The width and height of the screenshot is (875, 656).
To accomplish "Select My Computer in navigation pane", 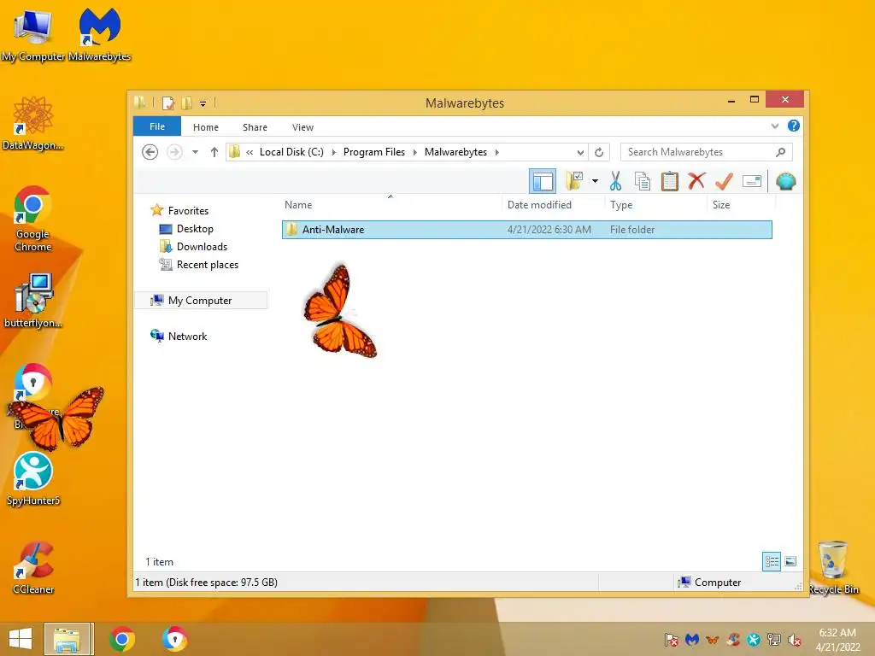I will point(200,300).
